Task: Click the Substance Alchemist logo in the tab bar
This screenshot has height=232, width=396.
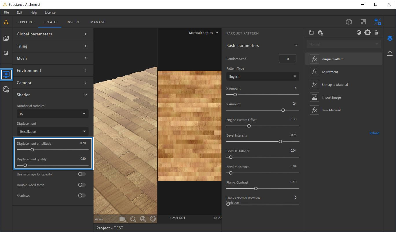Action: pos(6,22)
